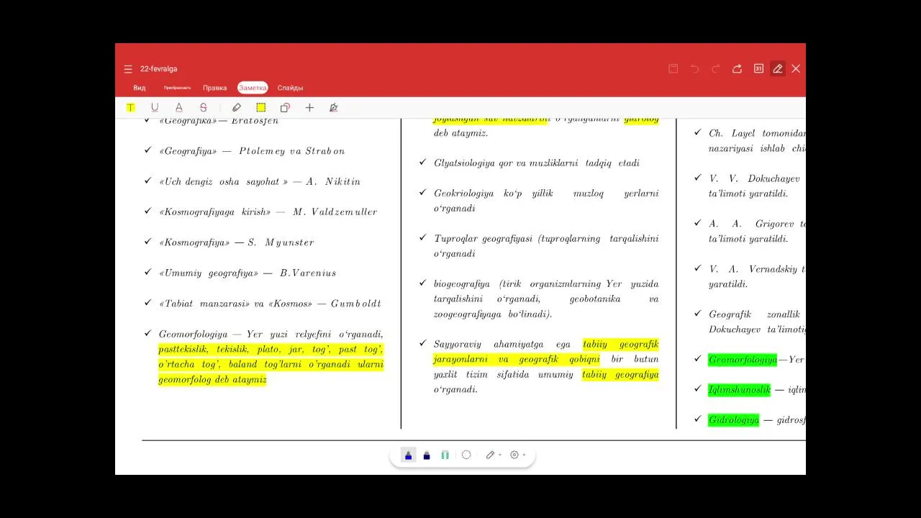Select the blue marker pen
Screen dimensions: 921x518
[x=409, y=455]
